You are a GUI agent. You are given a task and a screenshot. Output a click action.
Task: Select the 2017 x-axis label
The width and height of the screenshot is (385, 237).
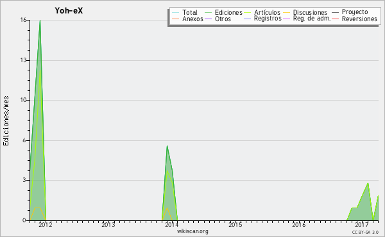362,224
